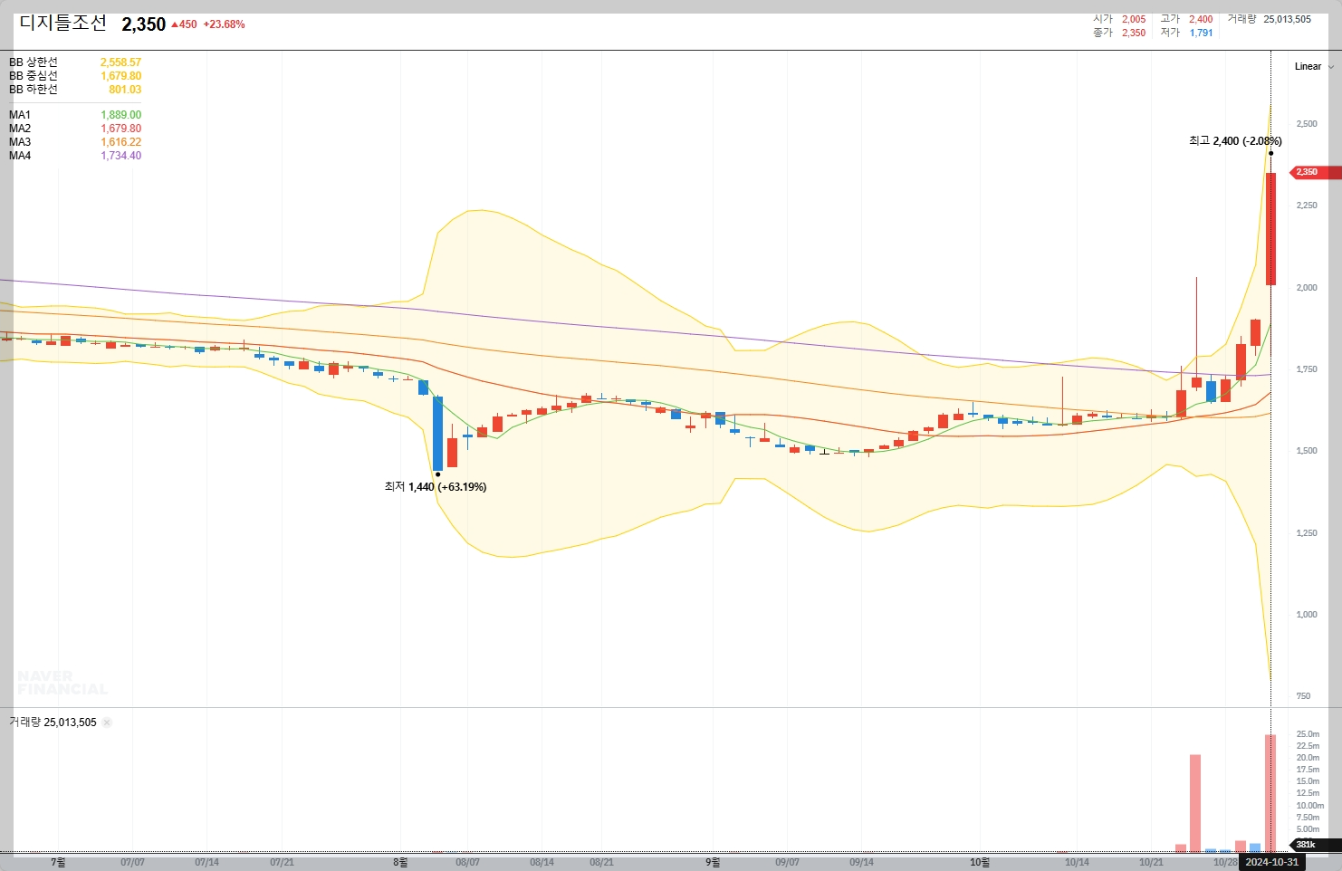Click the MA3 value 1,616.22
This screenshot has width=1342, height=871.
pos(120,142)
